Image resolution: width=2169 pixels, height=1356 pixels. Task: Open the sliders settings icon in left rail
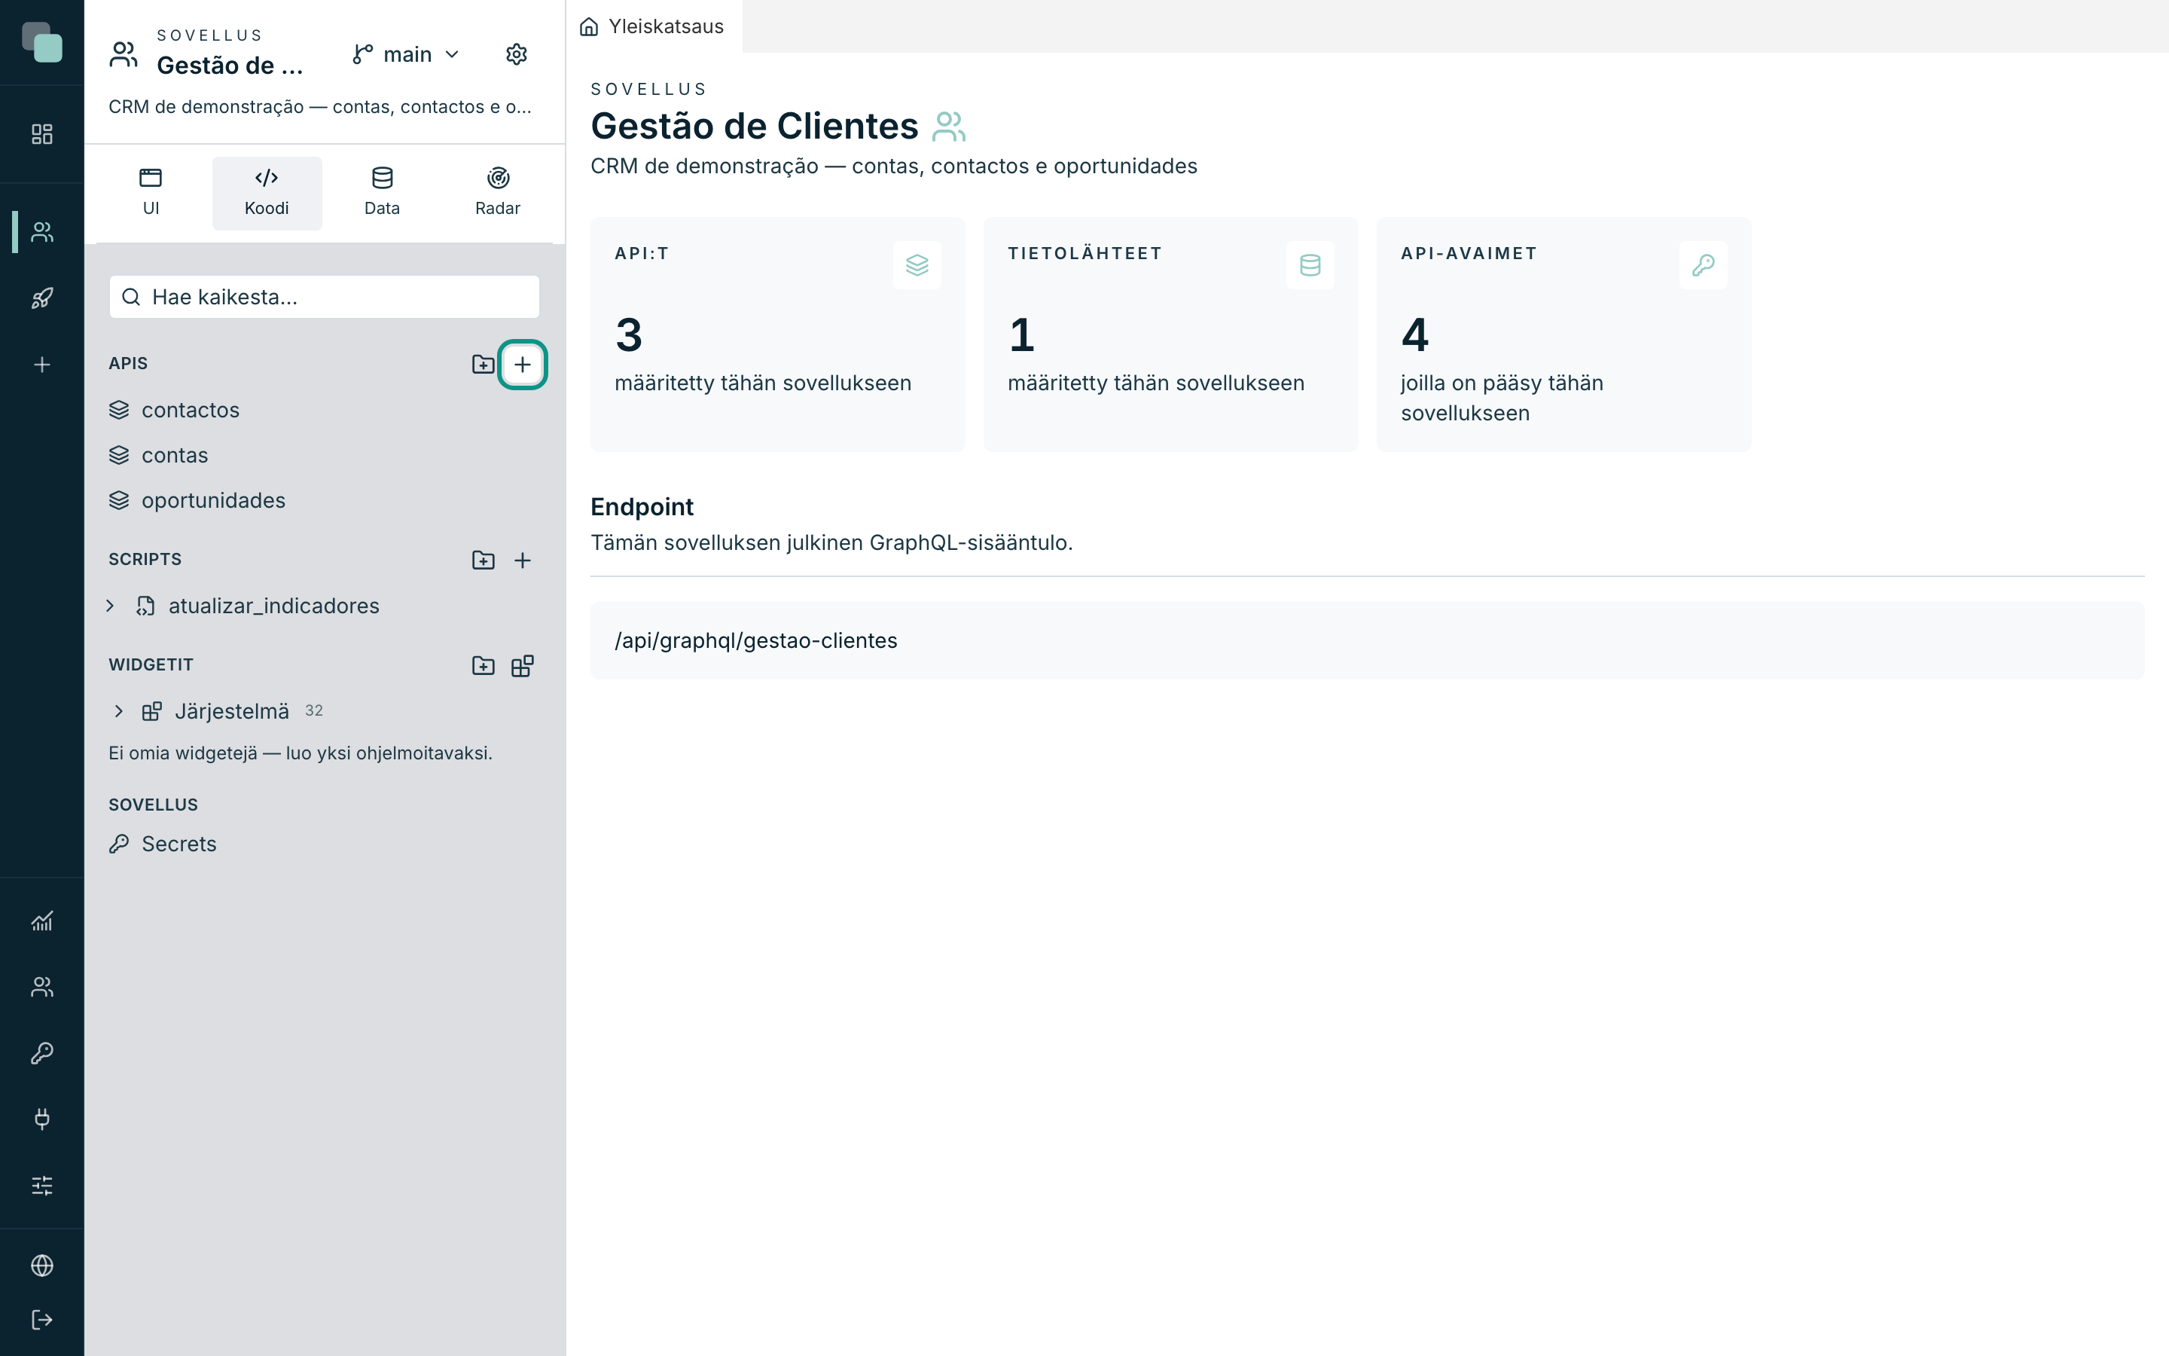(x=42, y=1186)
